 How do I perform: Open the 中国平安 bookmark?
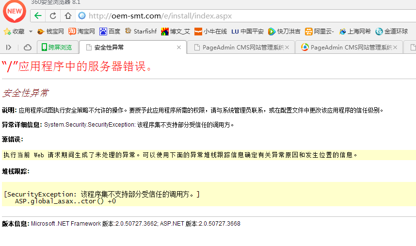tap(247, 32)
